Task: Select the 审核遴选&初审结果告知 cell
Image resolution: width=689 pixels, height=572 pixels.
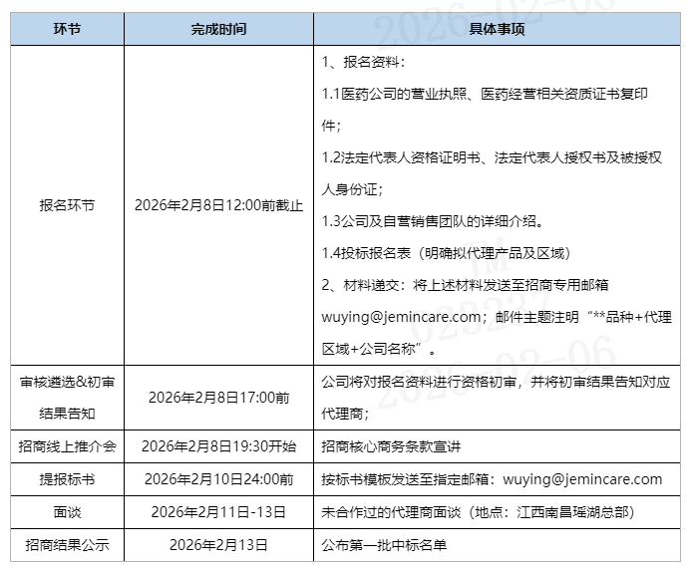Action: [x=67, y=397]
